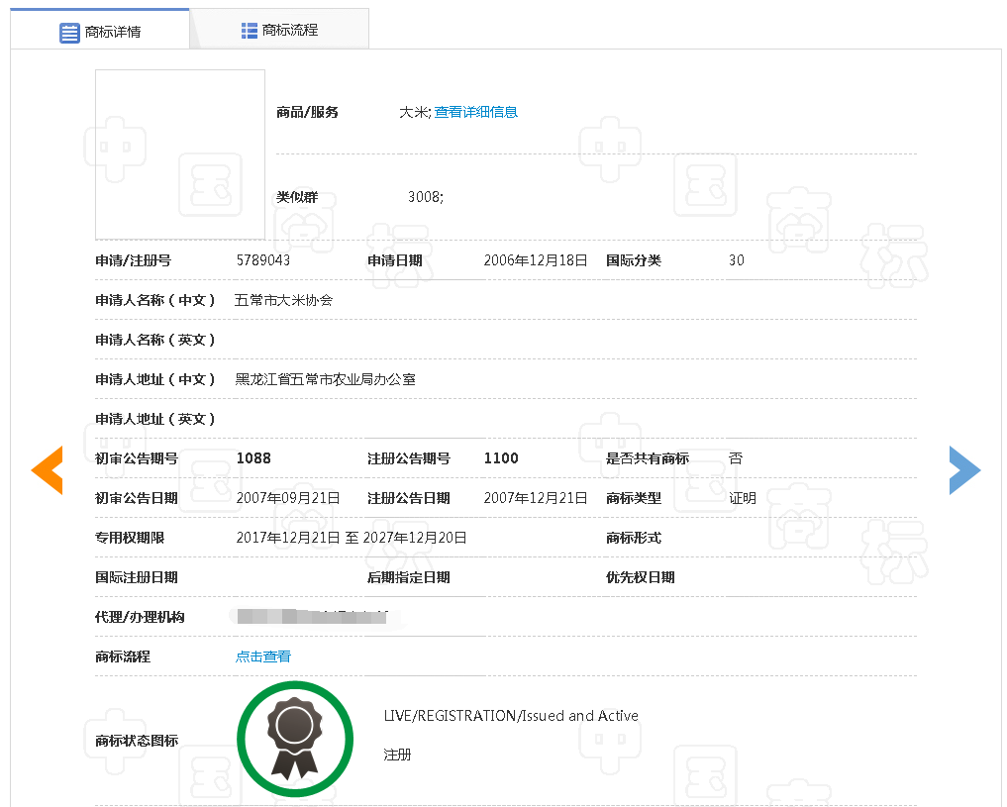The width and height of the screenshot is (1007, 807).
Task: Select registration announcement issue 1100
Action: click(501, 458)
